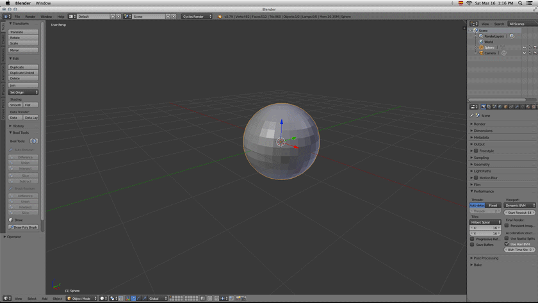Open the Object properties tab icon

[x=506, y=107]
